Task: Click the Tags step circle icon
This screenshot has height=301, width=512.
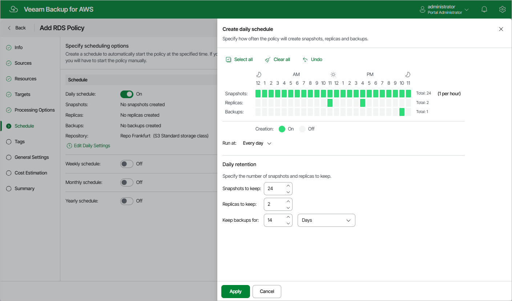Action: pos(9,142)
